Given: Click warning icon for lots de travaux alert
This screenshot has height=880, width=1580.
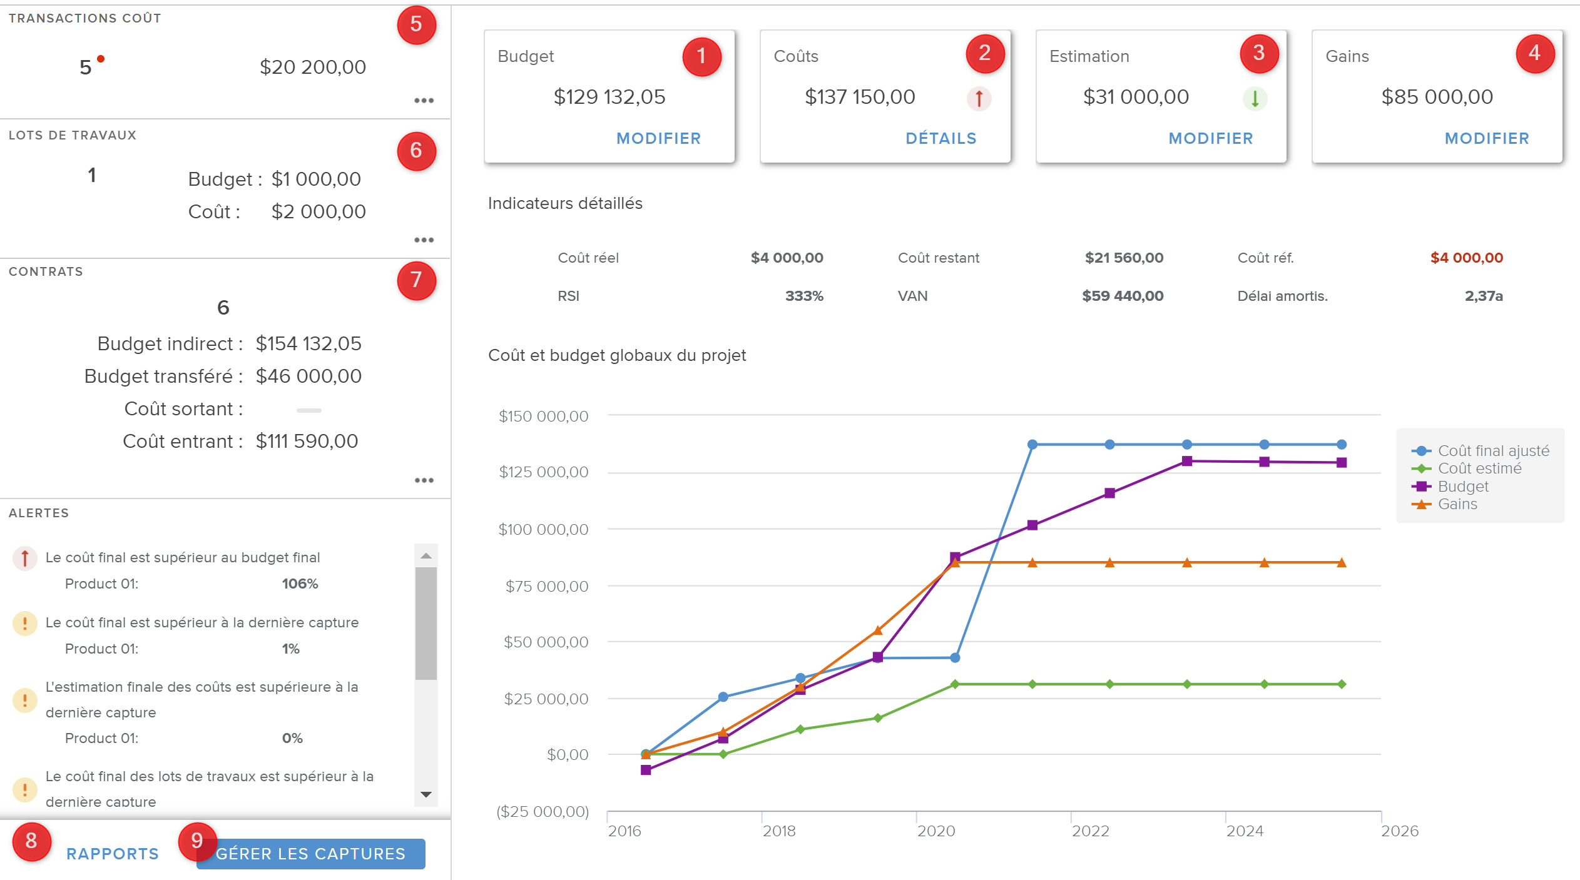Looking at the screenshot, I should tap(24, 789).
